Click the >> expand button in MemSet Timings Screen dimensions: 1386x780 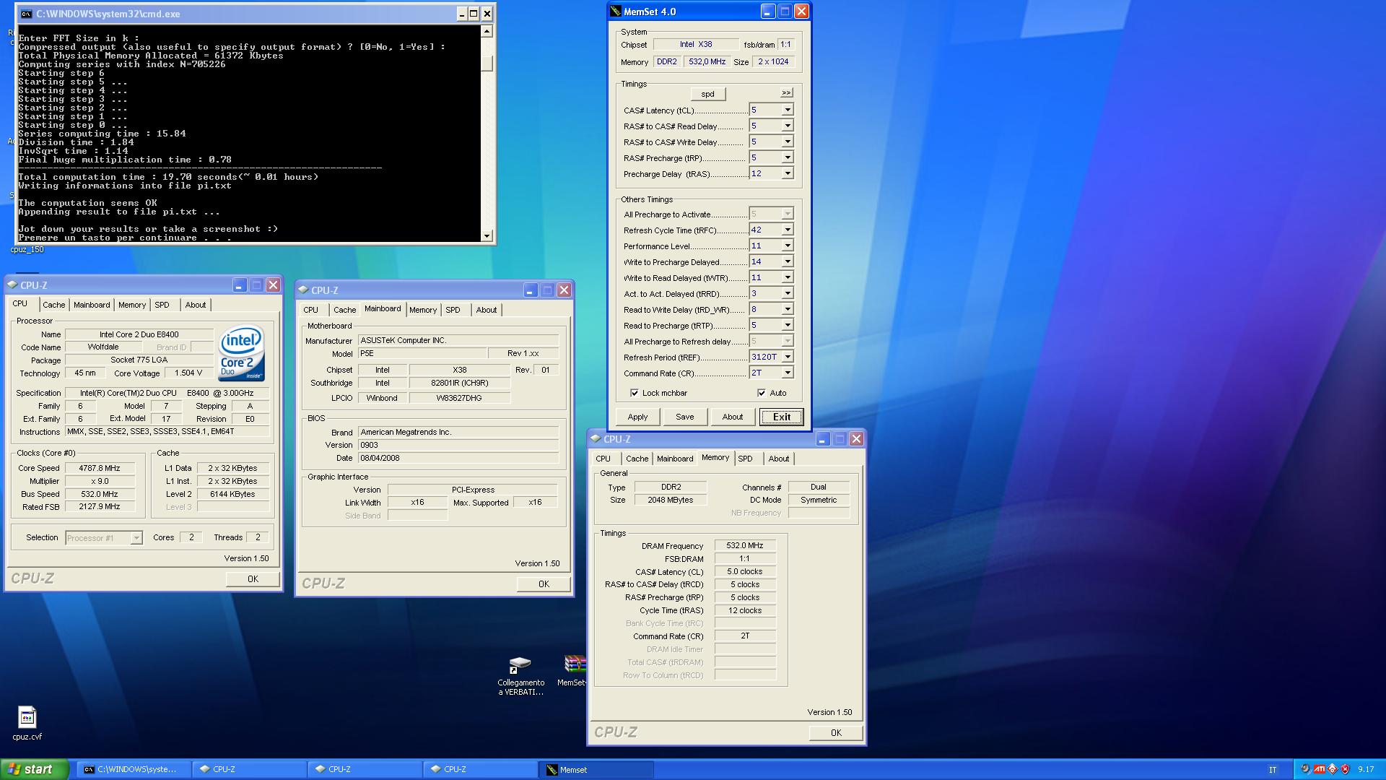coord(786,92)
